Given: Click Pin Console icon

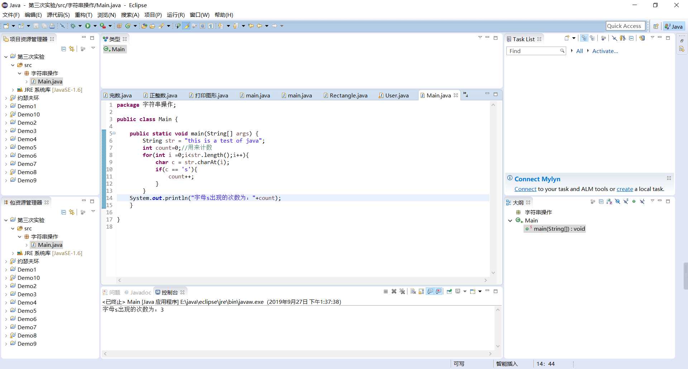Looking at the screenshot, I should 449,291.
